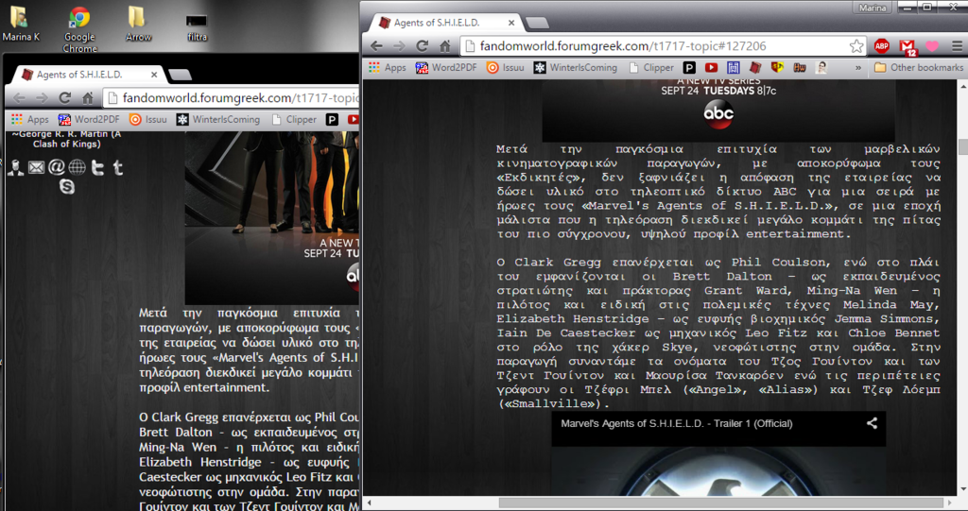968x511 pixels.
Task: Click the Marina profile button
Action: [x=872, y=8]
